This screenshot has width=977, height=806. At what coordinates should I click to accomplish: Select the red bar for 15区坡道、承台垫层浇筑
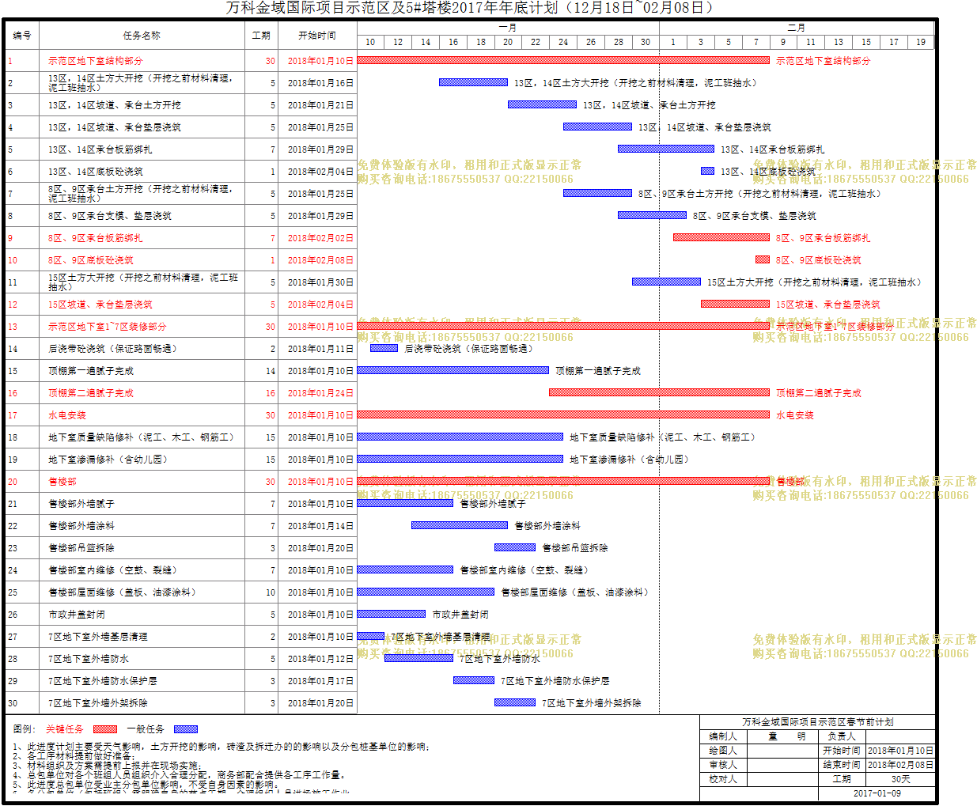click(x=735, y=304)
